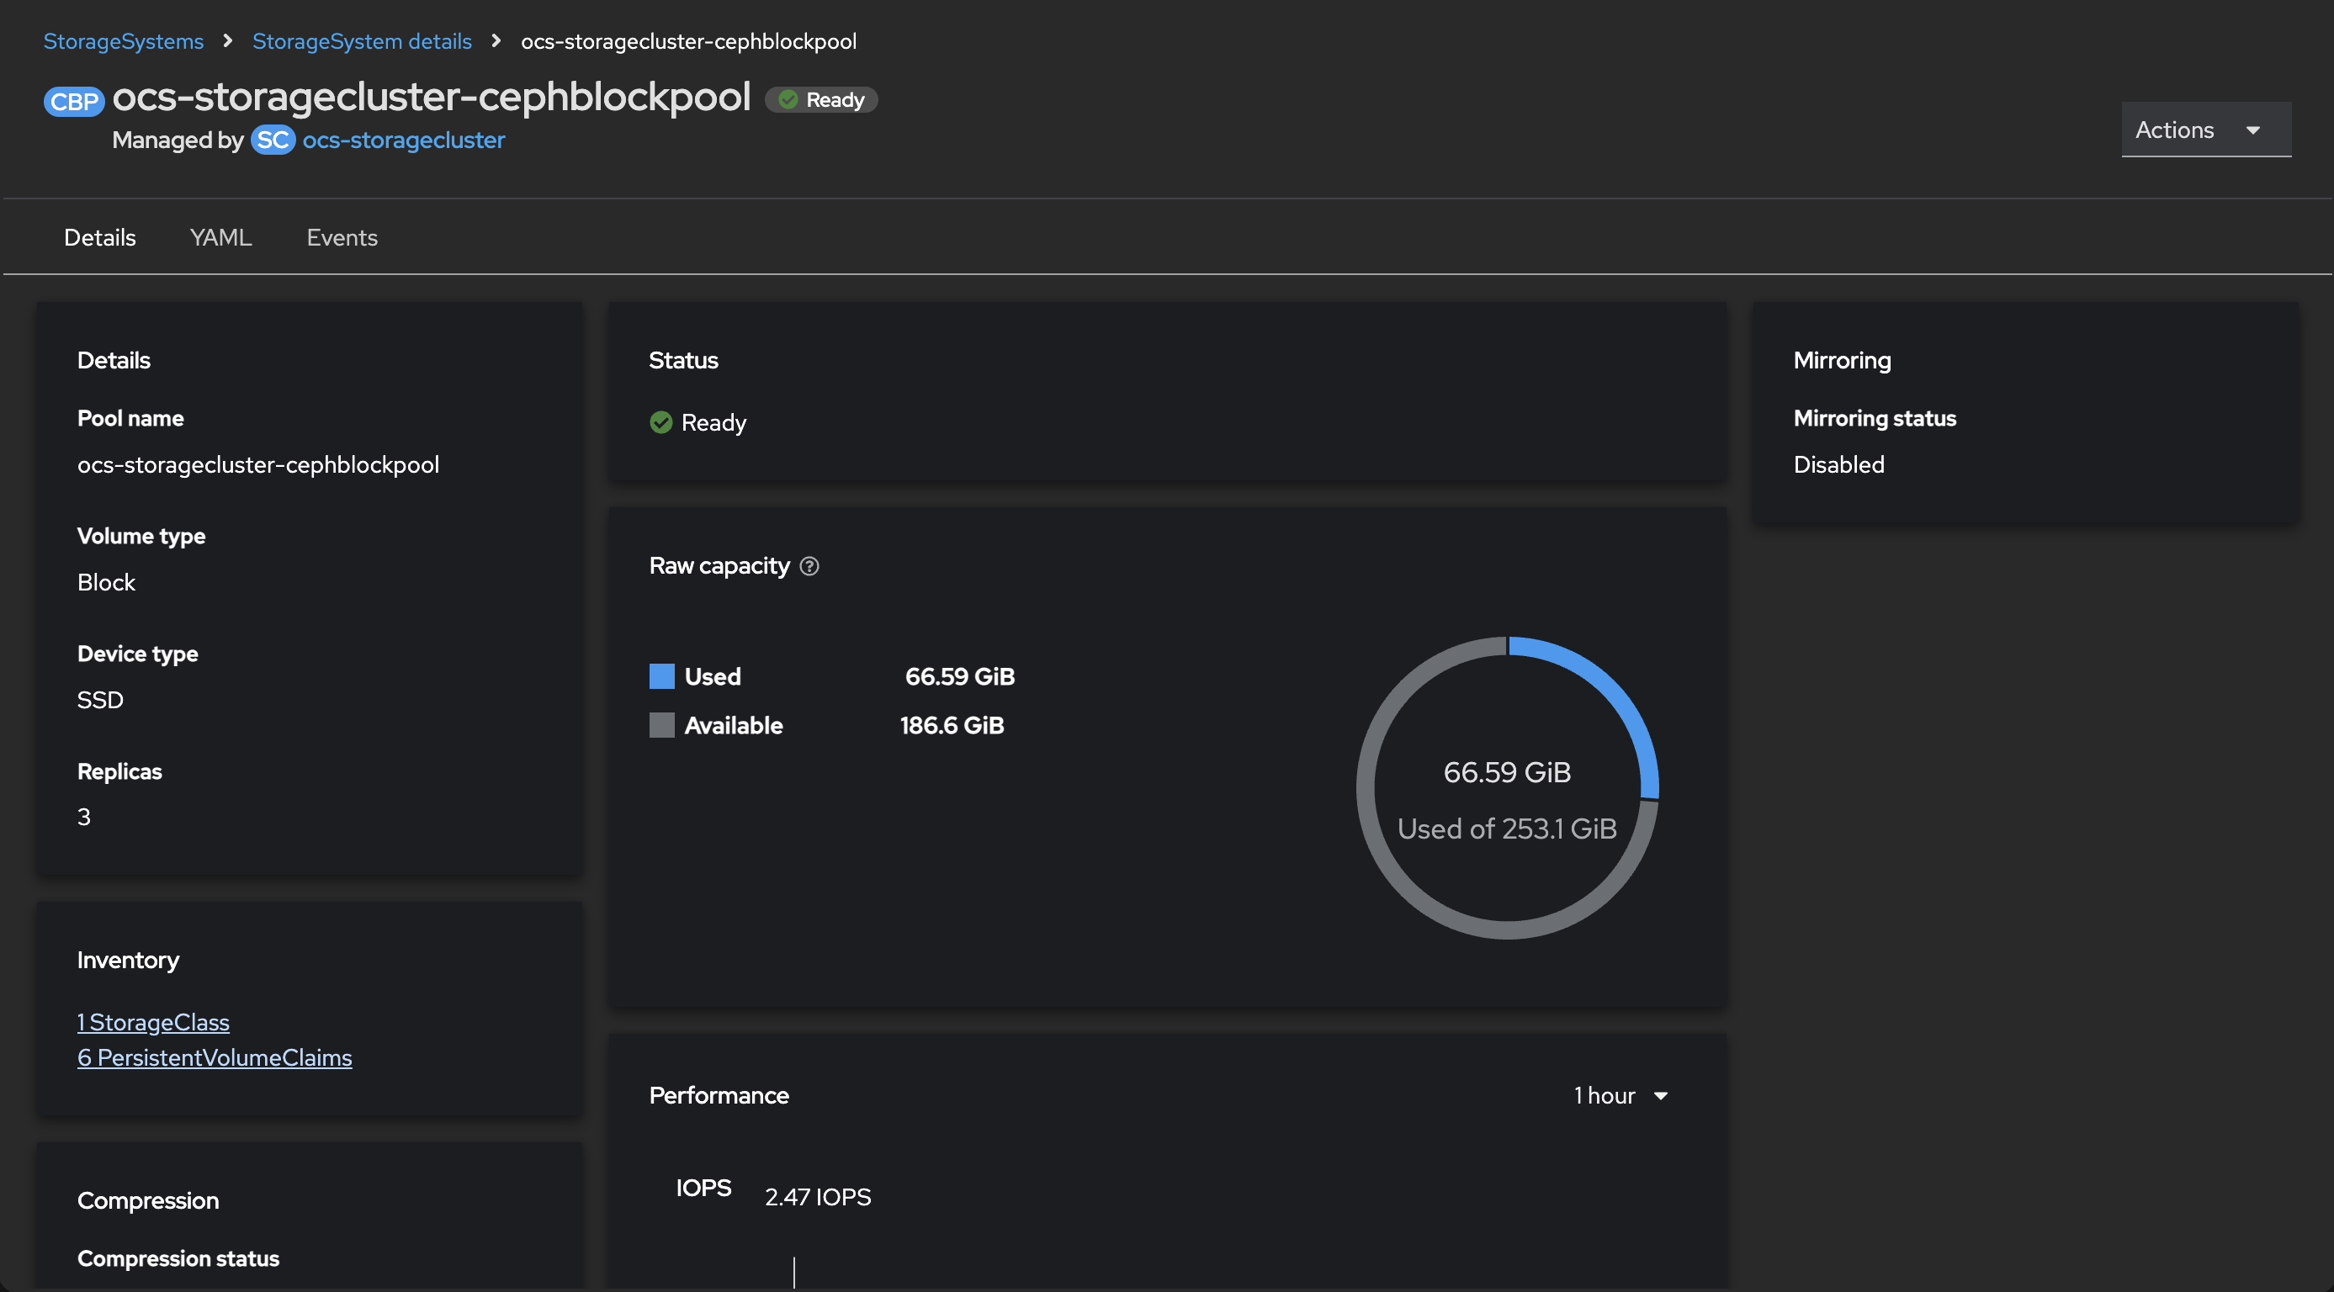The height and width of the screenshot is (1292, 2334).
Task: Click the Raw capacity help icon
Action: click(x=810, y=566)
